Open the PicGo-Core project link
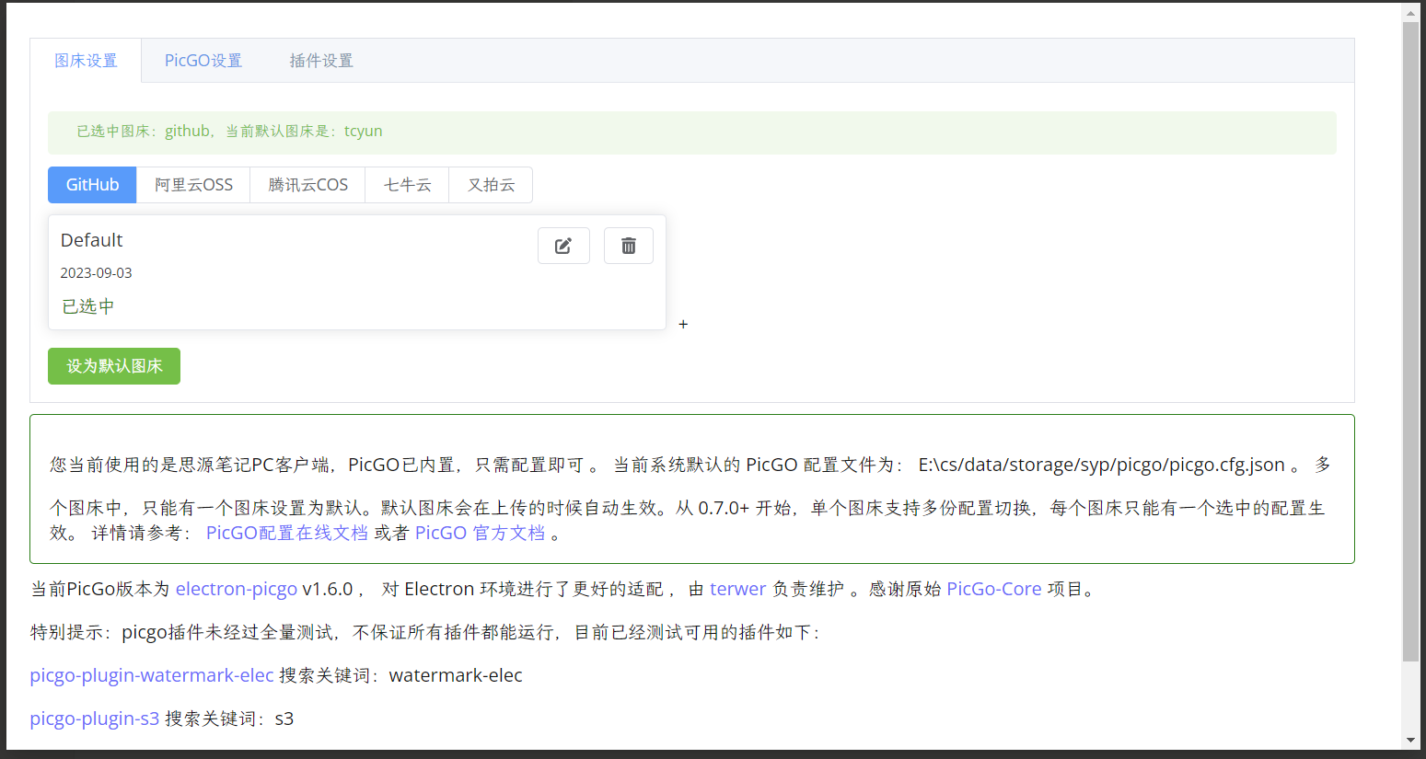The height and width of the screenshot is (759, 1426). (x=994, y=589)
